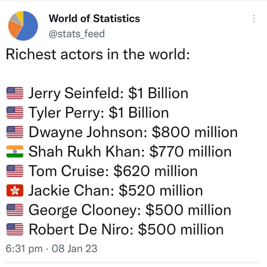Open the three-dot more options menu

click(254, 19)
